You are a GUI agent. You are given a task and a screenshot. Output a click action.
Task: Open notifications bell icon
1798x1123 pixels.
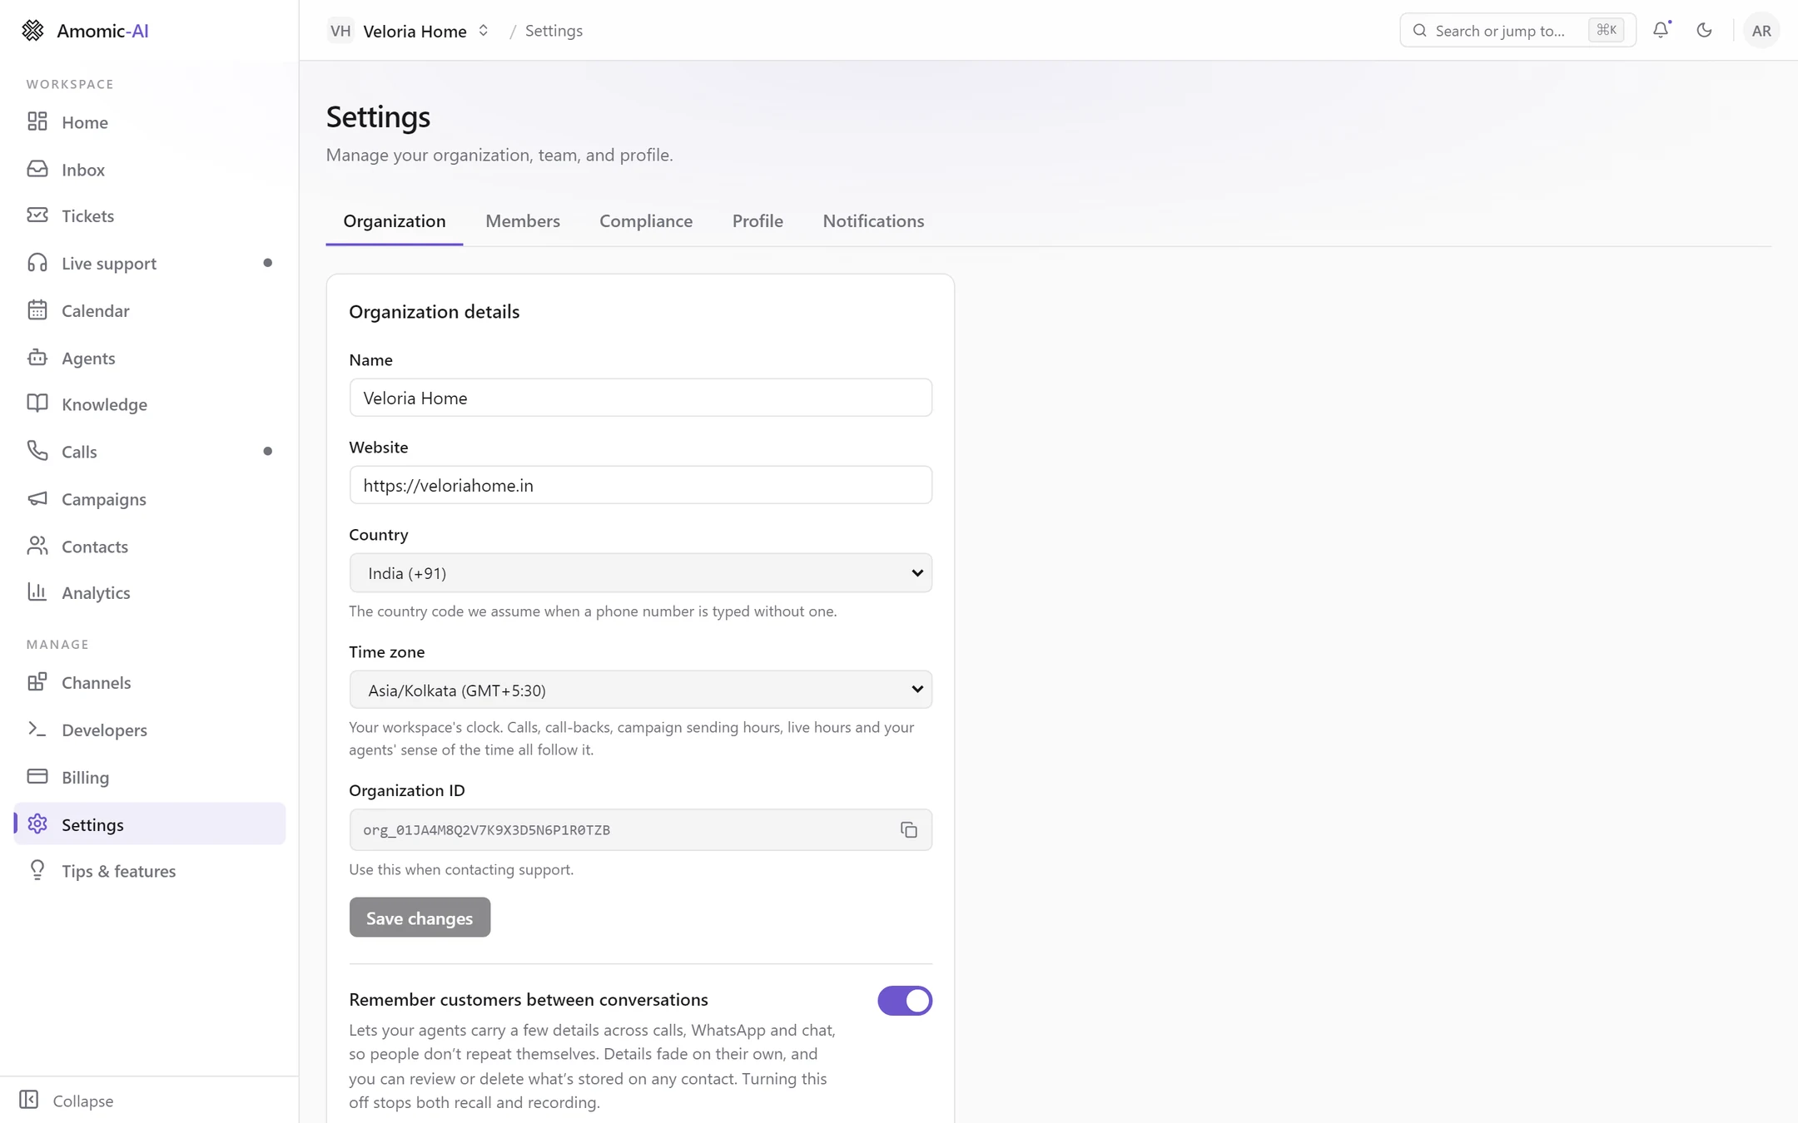(x=1661, y=30)
